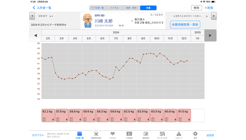Tap the empty January weight card
Viewport: 246px width, 140px height.
pos(198,115)
